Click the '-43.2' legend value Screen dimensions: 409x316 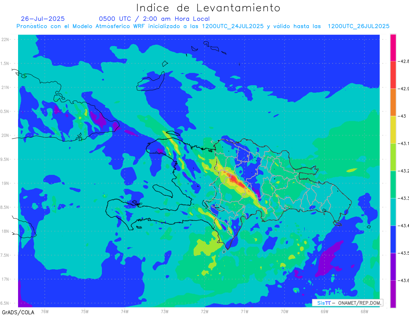(x=404, y=171)
